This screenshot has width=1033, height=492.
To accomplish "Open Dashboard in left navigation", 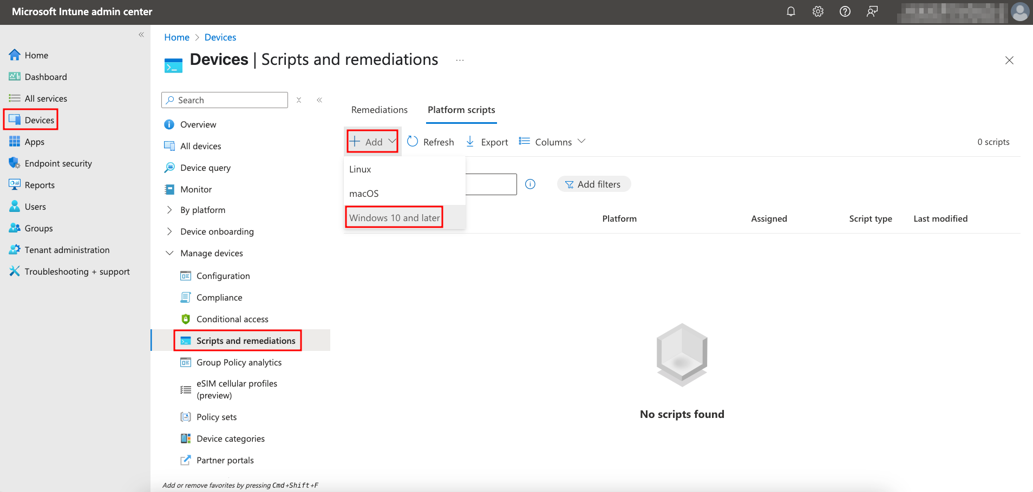I will point(38,77).
